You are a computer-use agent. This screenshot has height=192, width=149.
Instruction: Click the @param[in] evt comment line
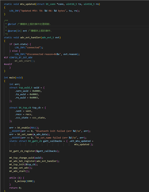pos(28,31)
